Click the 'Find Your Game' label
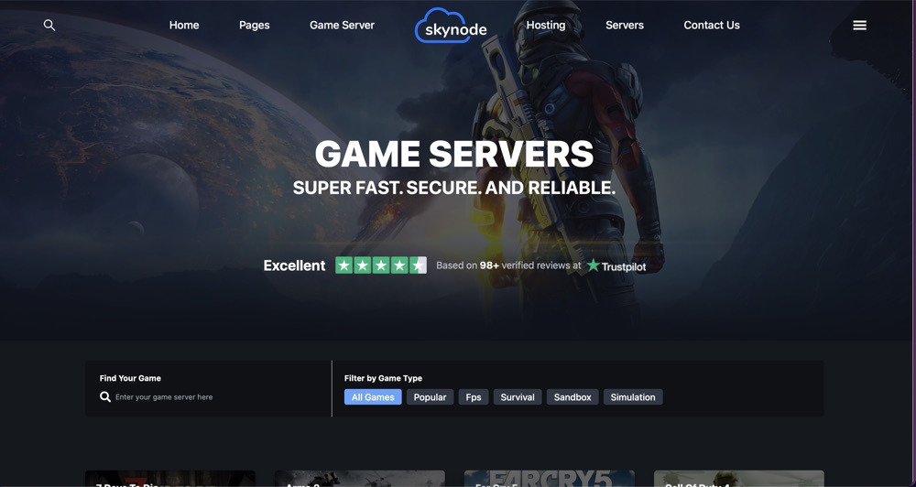This screenshot has width=916, height=487. pyautogui.click(x=130, y=378)
